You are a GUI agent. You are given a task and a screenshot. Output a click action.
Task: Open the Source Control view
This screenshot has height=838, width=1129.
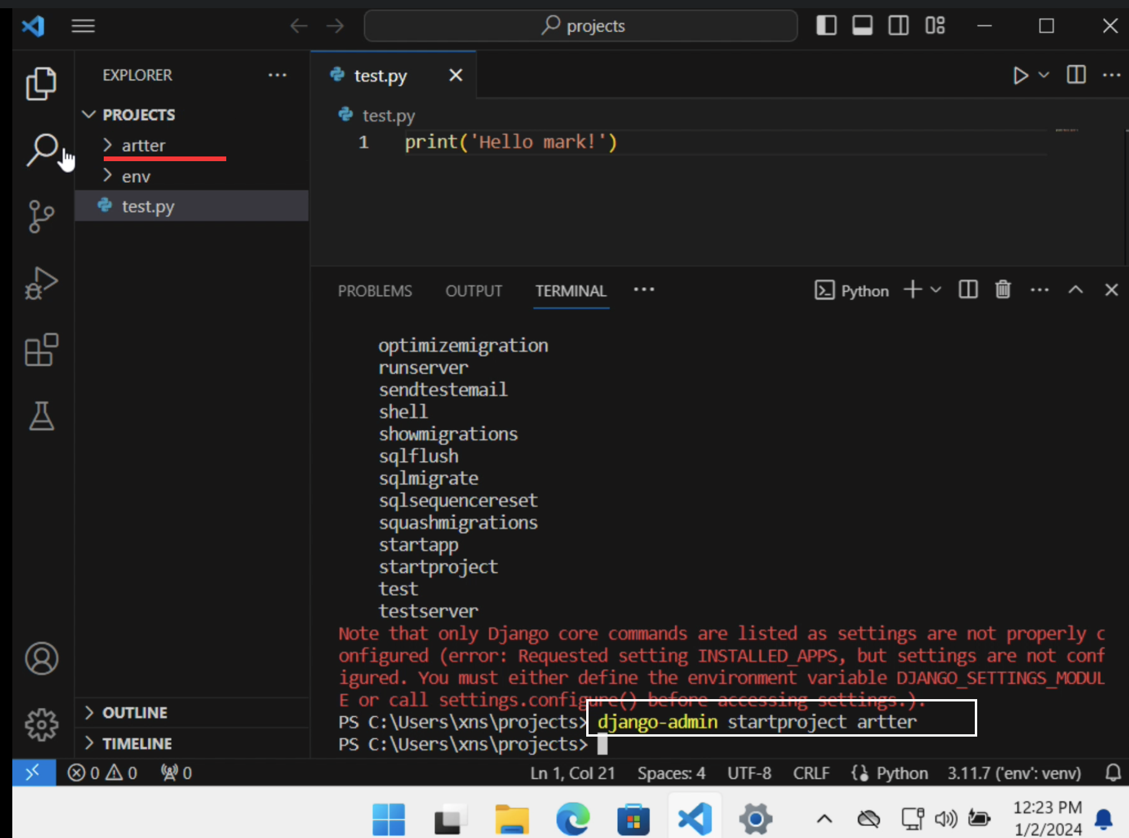click(41, 216)
